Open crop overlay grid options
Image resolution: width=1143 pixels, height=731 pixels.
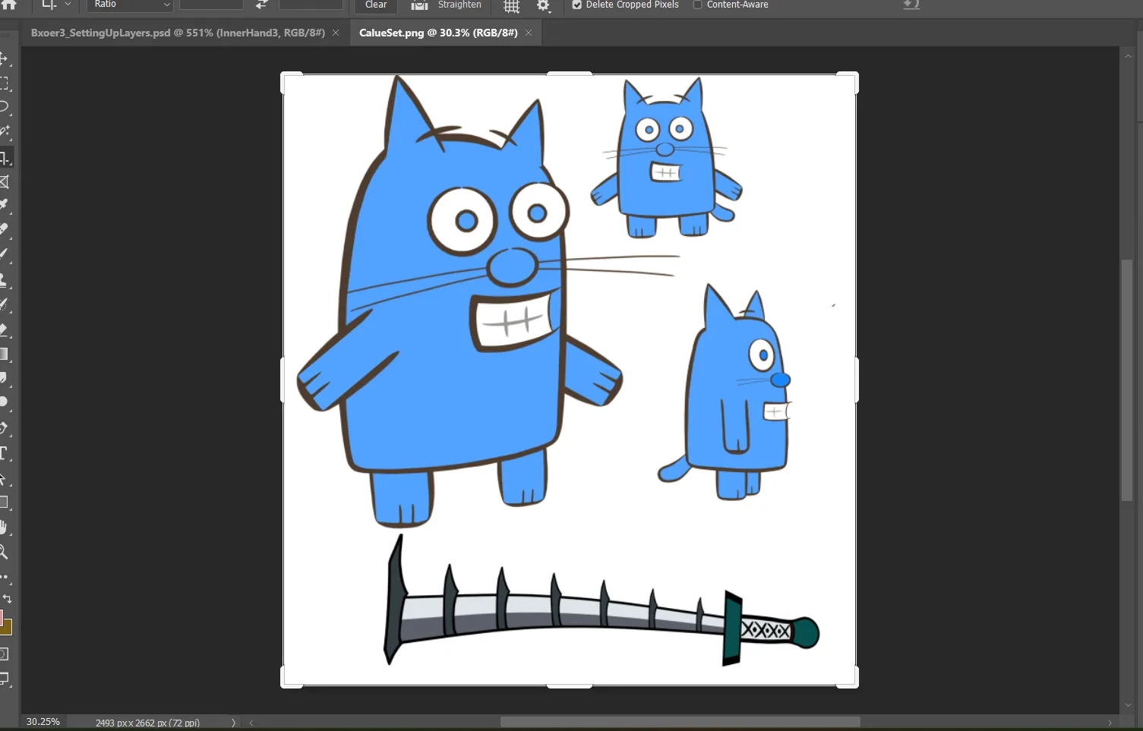point(512,6)
